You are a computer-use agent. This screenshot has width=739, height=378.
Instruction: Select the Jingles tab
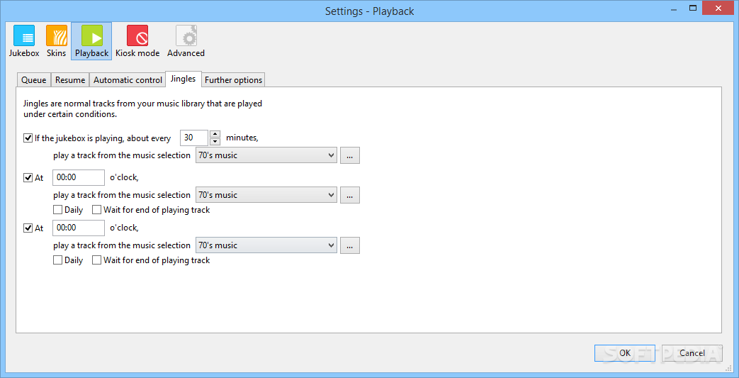pyautogui.click(x=184, y=79)
